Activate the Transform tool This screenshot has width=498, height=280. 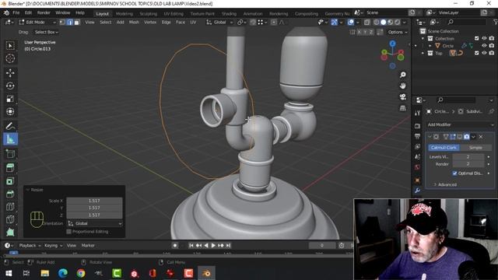pyautogui.click(x=10, y=111)
